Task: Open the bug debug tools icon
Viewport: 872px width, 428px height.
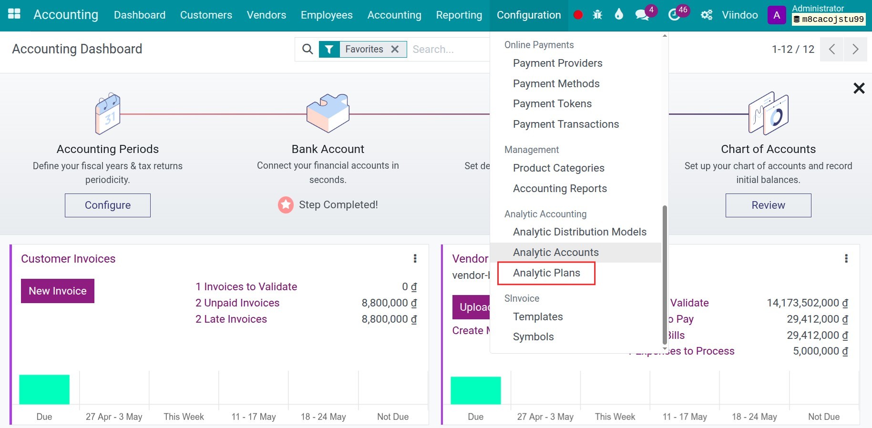Action: (597, 15)
